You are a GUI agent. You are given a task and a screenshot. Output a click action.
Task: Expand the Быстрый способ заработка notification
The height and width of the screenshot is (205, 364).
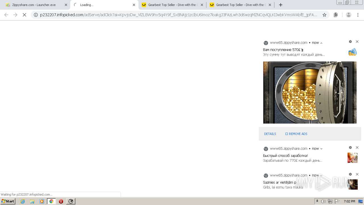[x=321, y=149]
